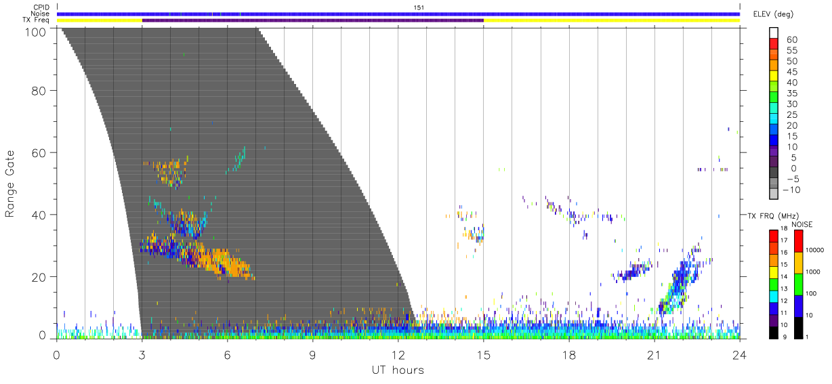832x384 pixels.
Task: Click the '60' label on the ELEV colorbar
Action: [x=791, y=40]
